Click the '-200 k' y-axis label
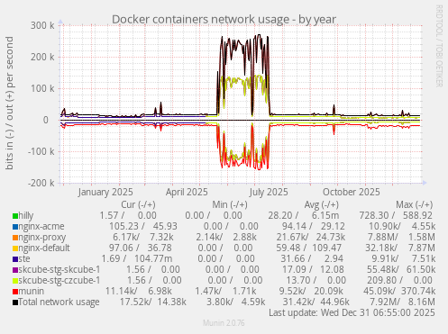The width and height of the screenshot is (448, 334). (x=41, y=183)
